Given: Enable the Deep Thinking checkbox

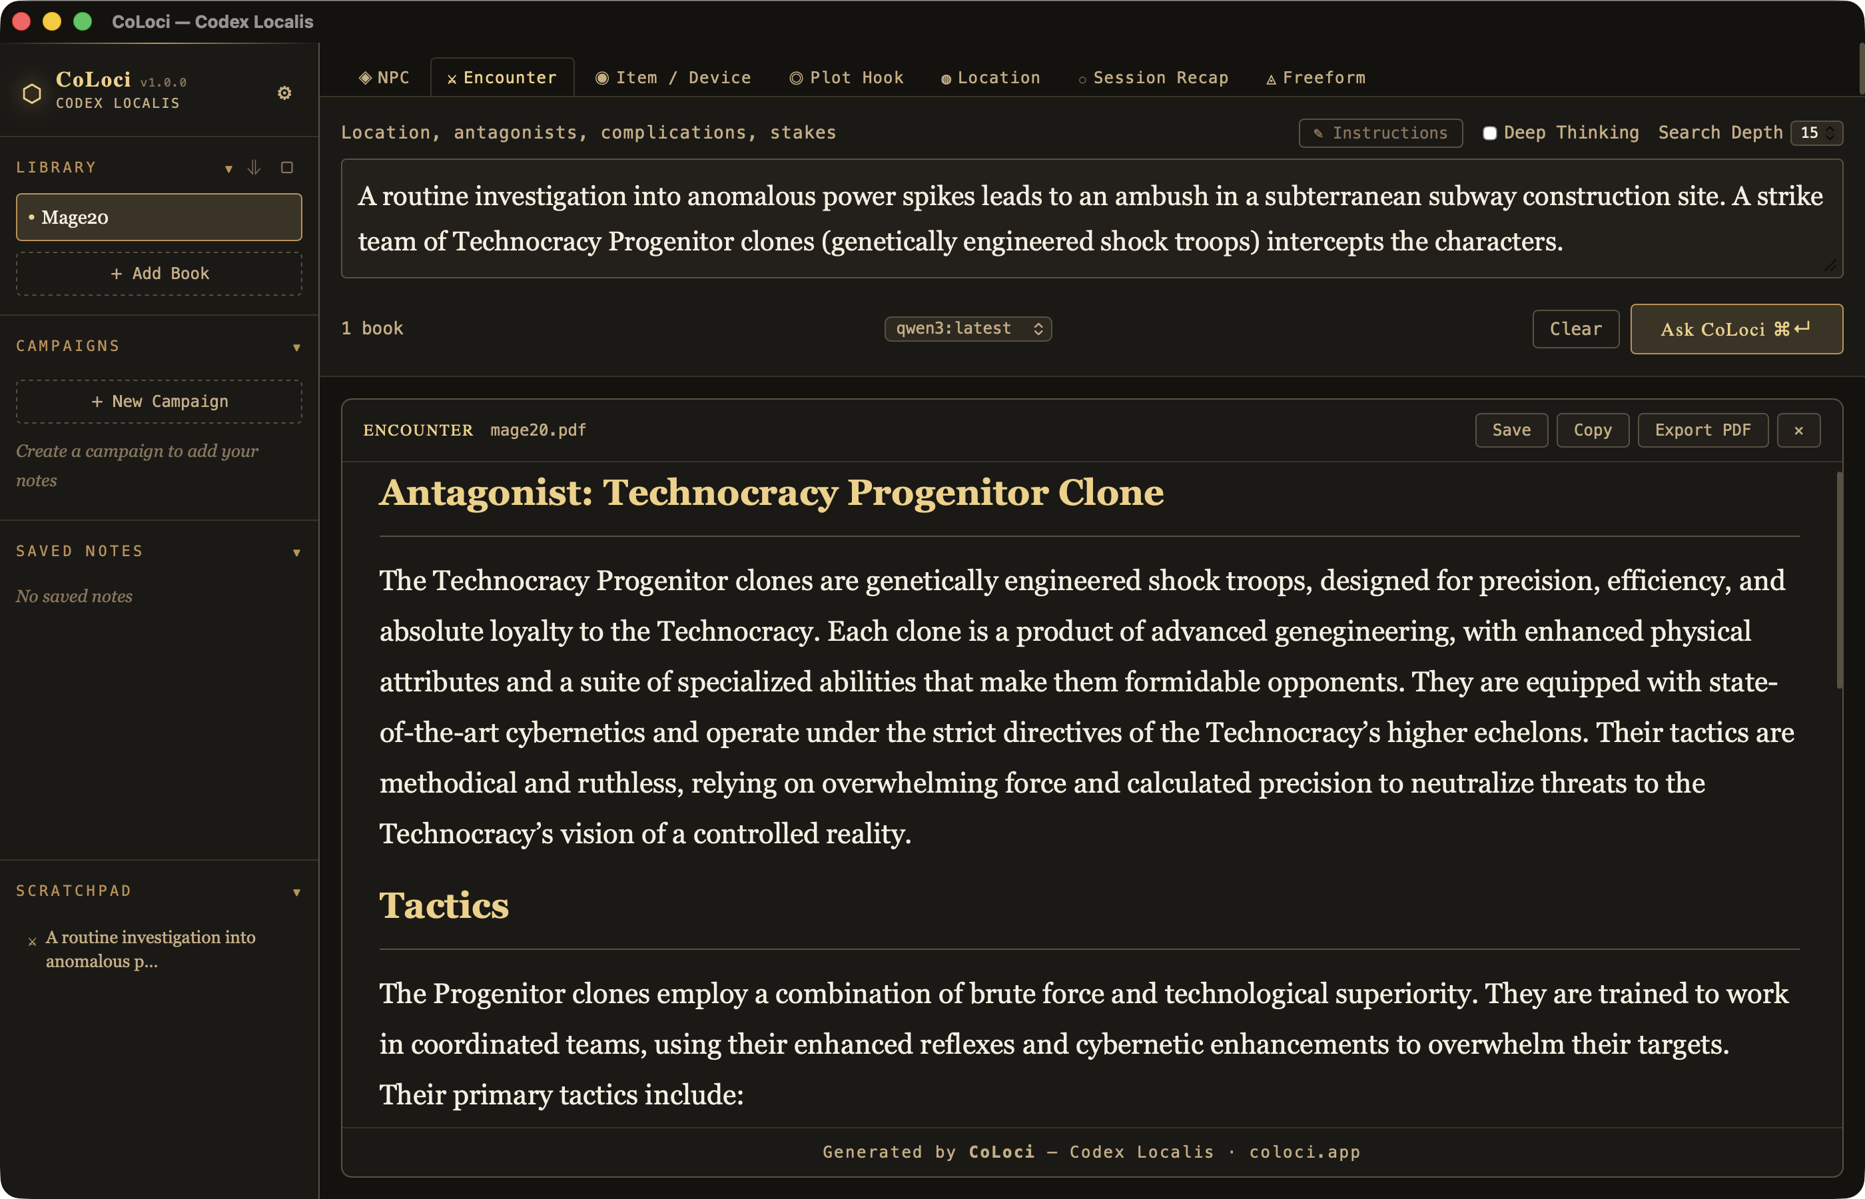Looking at the screenshot, I should point(1489,133).
